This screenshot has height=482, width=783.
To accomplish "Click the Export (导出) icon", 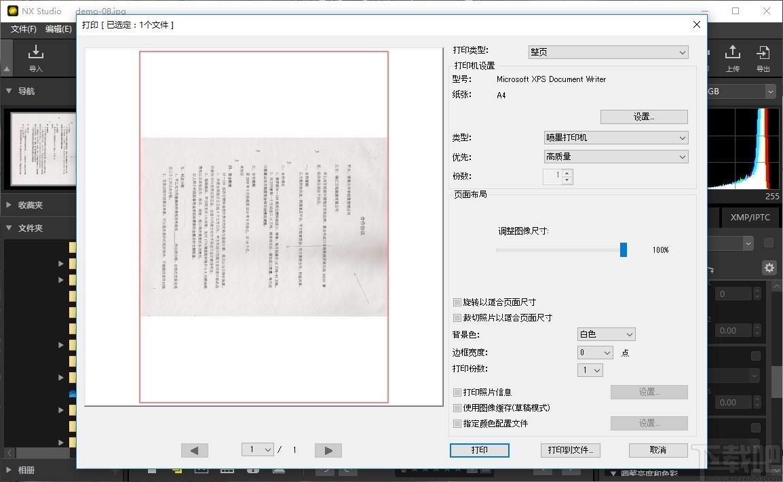I will (x=763, y=57).
